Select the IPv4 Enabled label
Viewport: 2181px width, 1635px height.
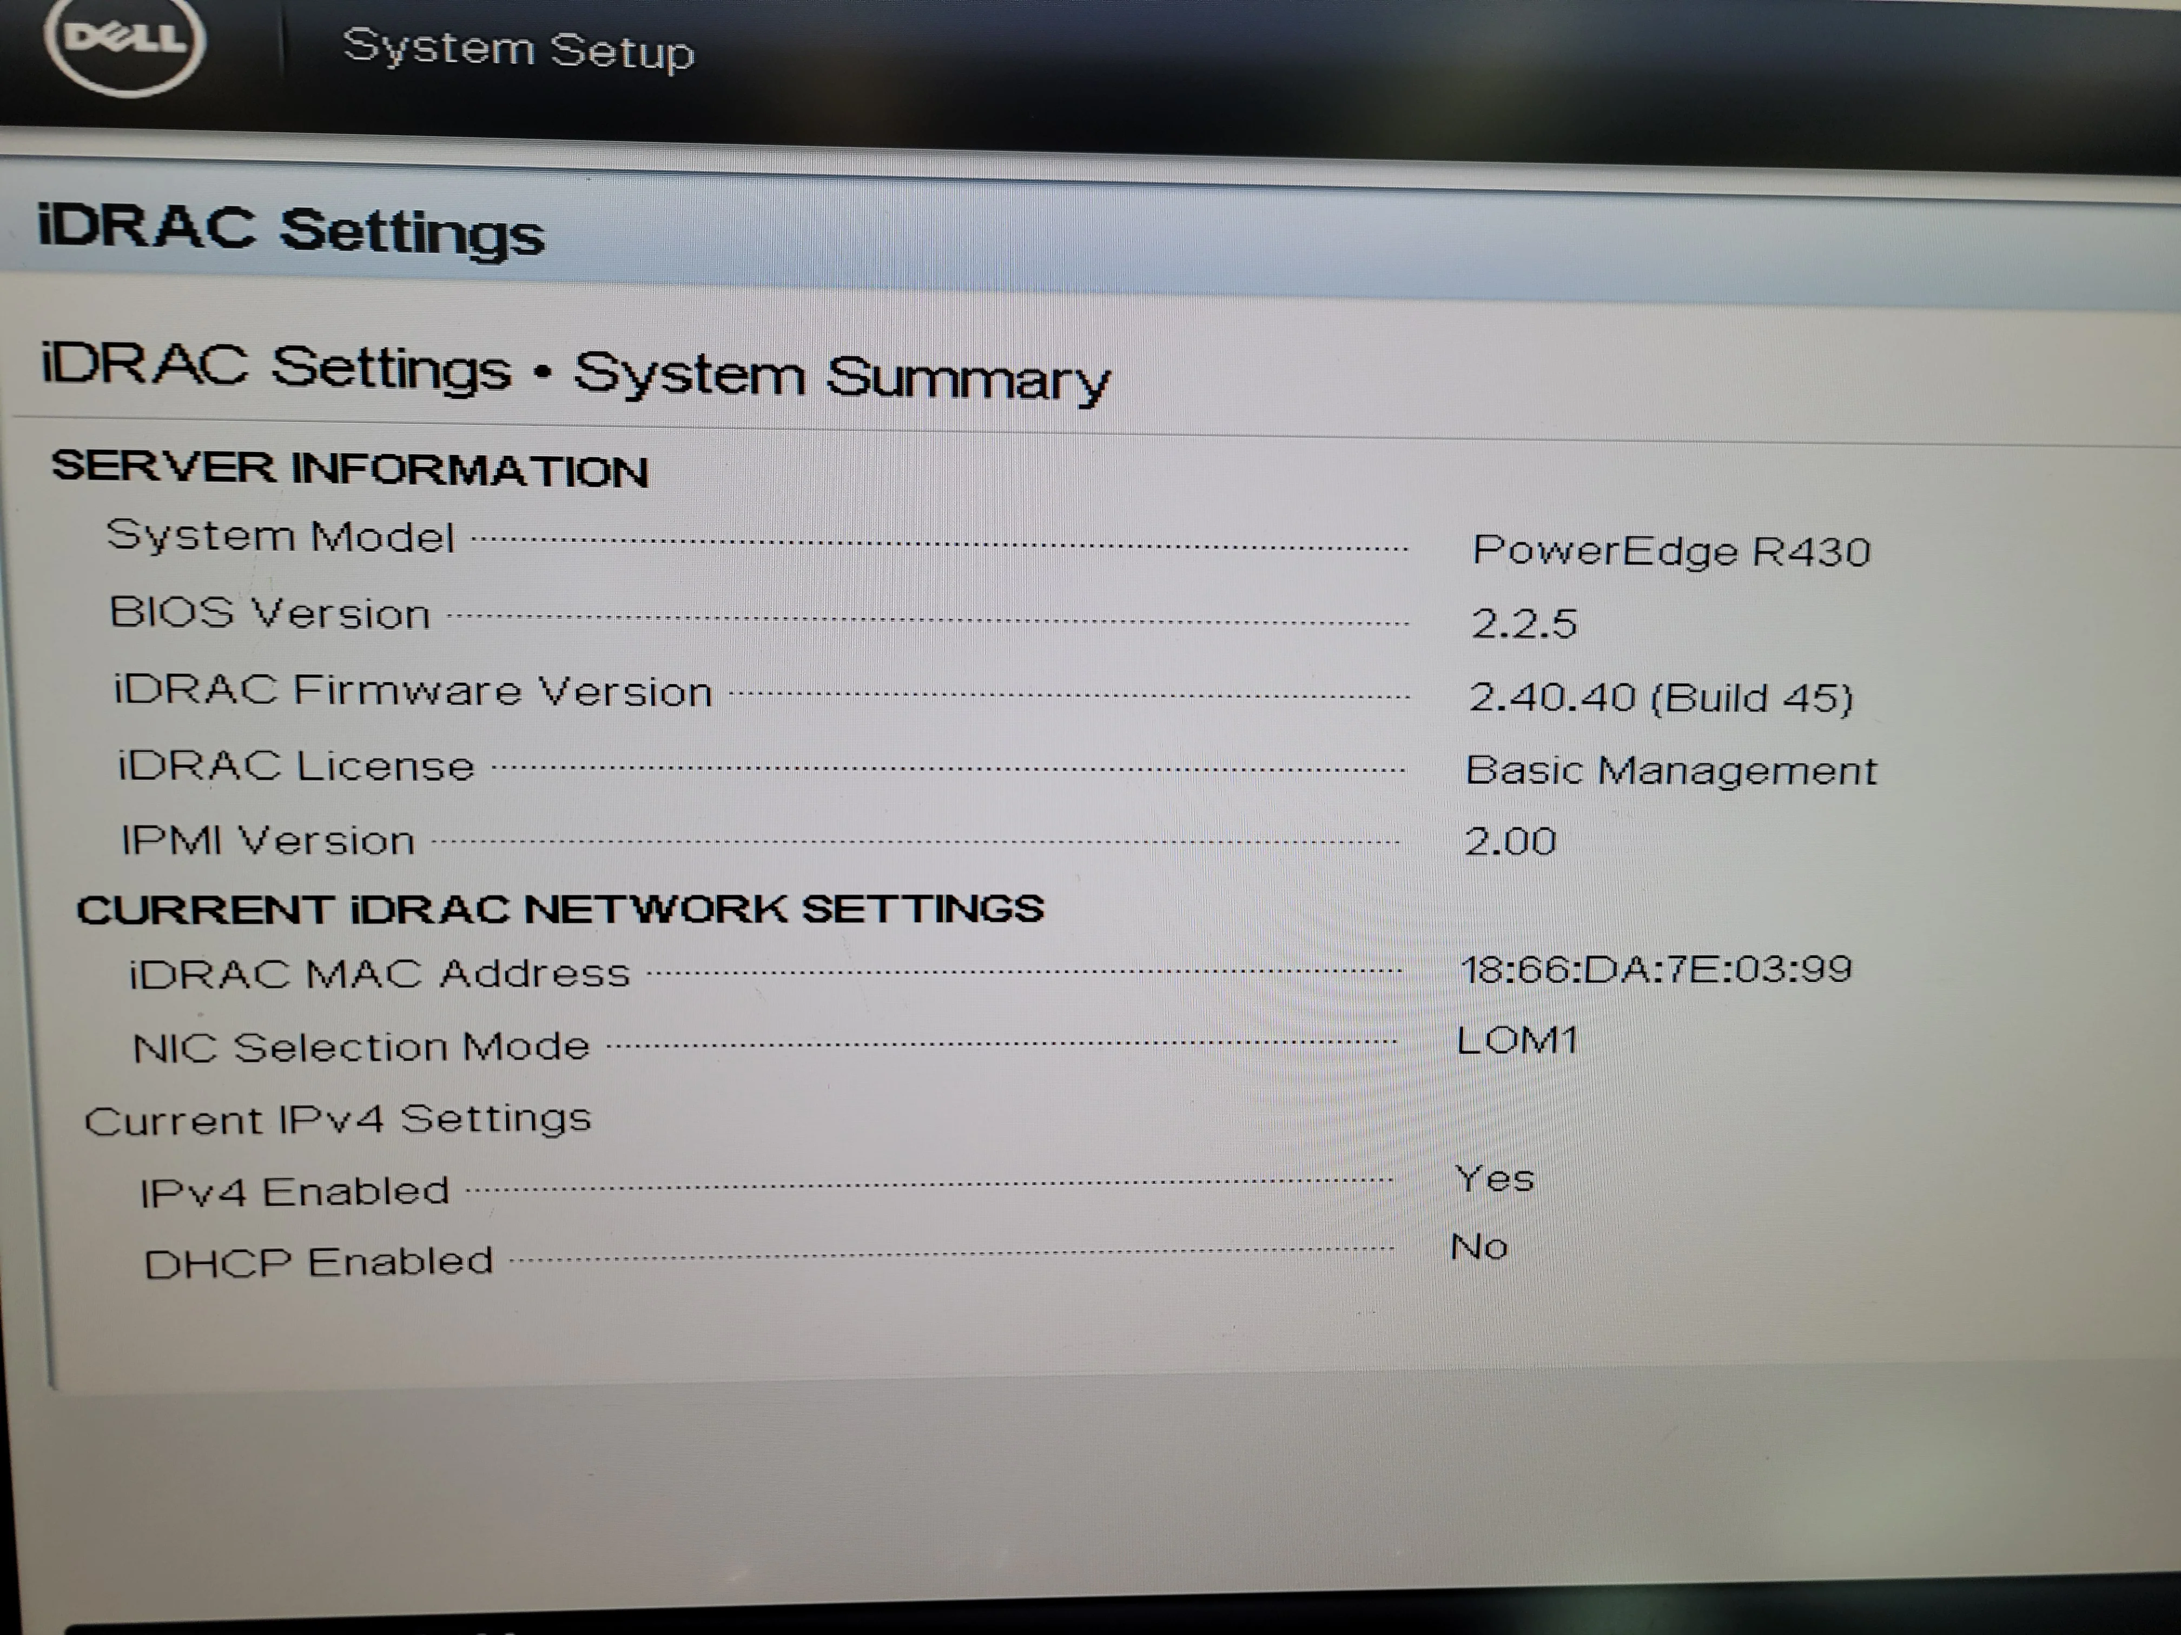294,1192
